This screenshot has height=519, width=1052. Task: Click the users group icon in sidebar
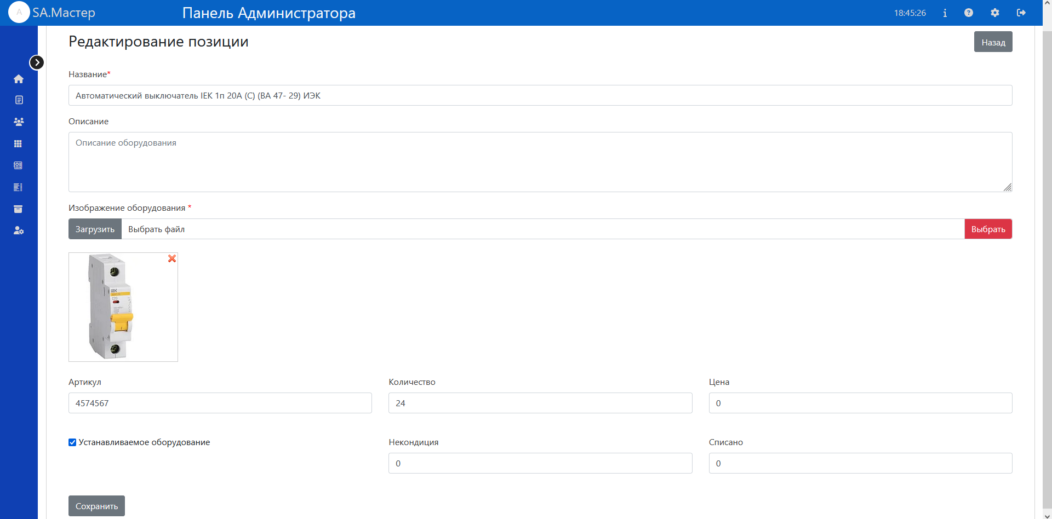19,122
